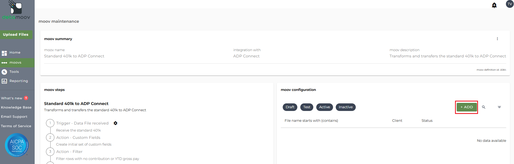This screenshot has width=514, height=164.
Task: Toggle the Active status filter chip
Action: 324,107
